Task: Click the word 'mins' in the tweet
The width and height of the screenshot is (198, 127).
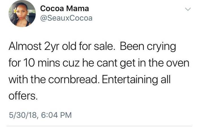Action: point(49,63)
